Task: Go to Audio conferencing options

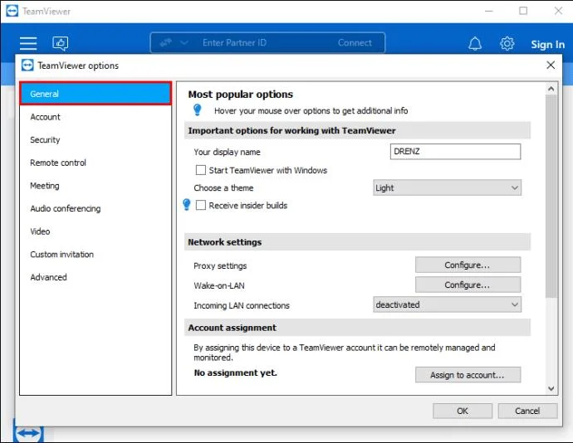Action: point(95,208)
